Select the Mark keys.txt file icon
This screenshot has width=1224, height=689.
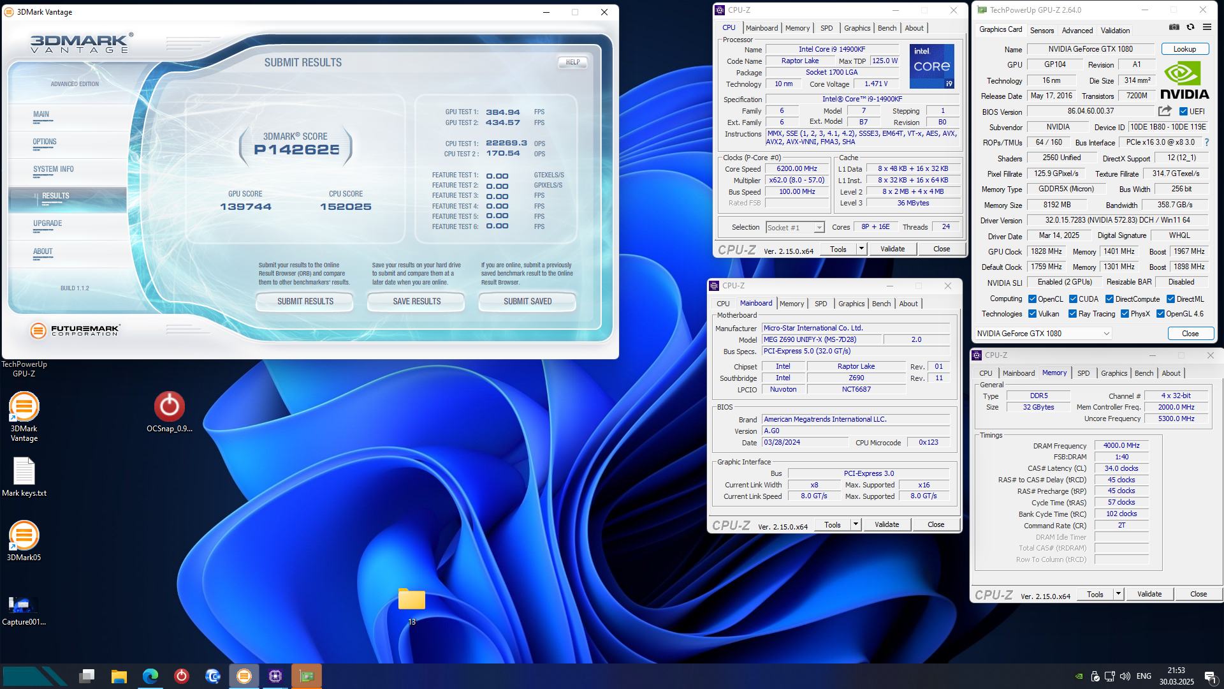click(24, 477)
